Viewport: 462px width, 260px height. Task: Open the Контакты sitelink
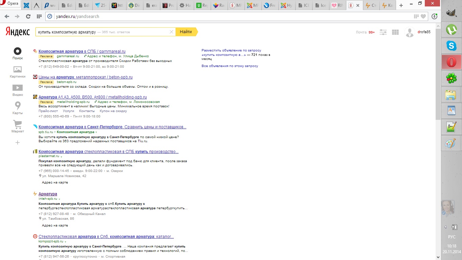click(87, 111)
